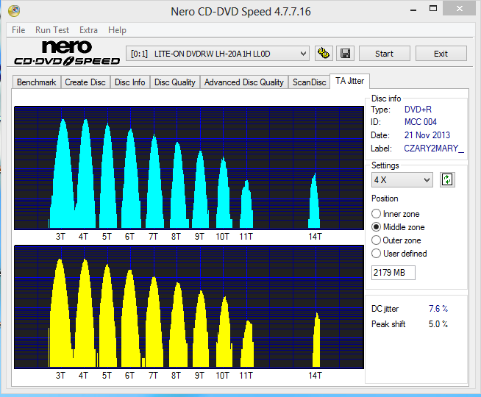The image size is (481, 397).
Task: Click the DVD+R disc type value
Action: 418,110
